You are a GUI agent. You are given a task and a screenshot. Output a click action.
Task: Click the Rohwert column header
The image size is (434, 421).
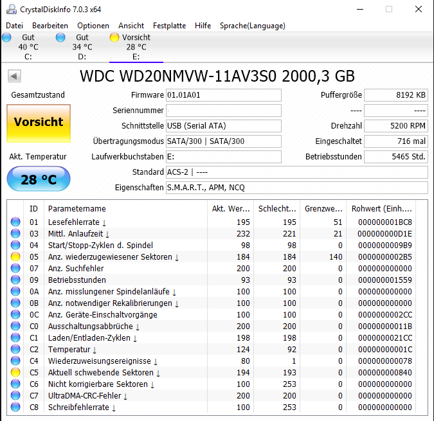tap(381, 209)
